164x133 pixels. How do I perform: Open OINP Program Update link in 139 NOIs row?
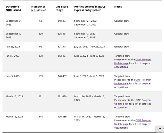[x=133, y=82]
